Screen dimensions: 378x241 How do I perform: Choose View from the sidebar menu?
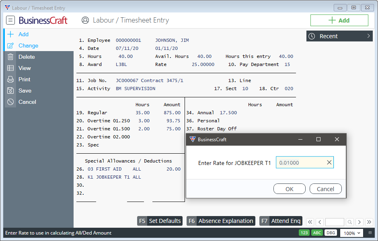(39, 68)
